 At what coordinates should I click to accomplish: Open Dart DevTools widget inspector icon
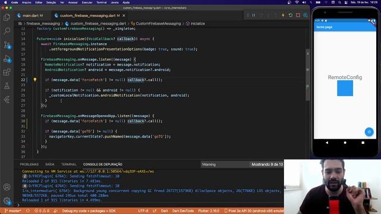tap(305, 15)
